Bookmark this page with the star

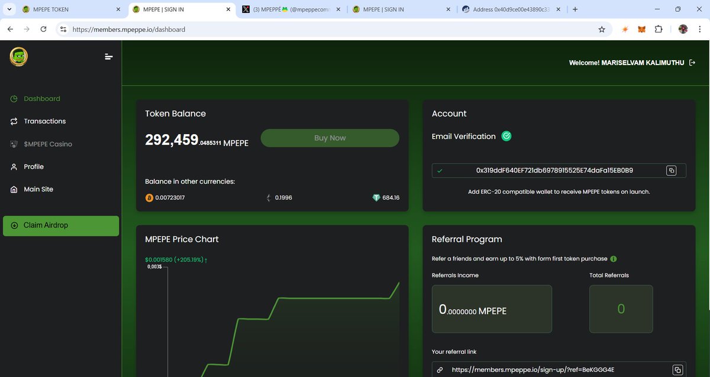pos(602,29)
